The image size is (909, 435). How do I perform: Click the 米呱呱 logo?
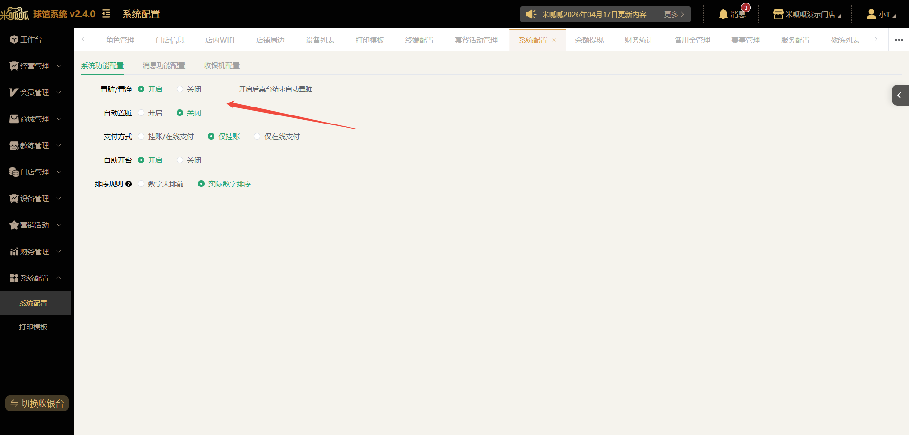(x=15, y=14)
